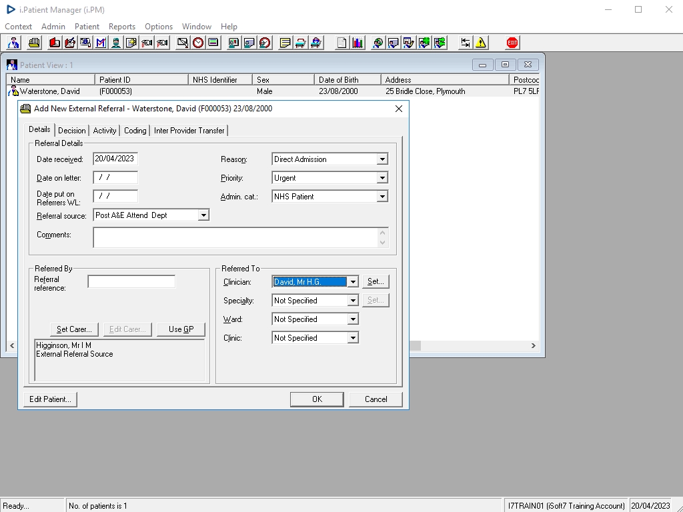Open the Inter Provider Transfer tab
Image resolution: width=683 pixels, height=512 pixels.
189,131
